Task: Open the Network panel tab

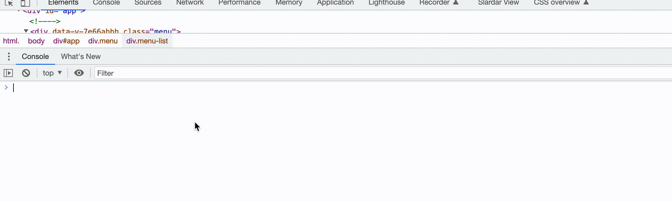Action: coord(190,3)
